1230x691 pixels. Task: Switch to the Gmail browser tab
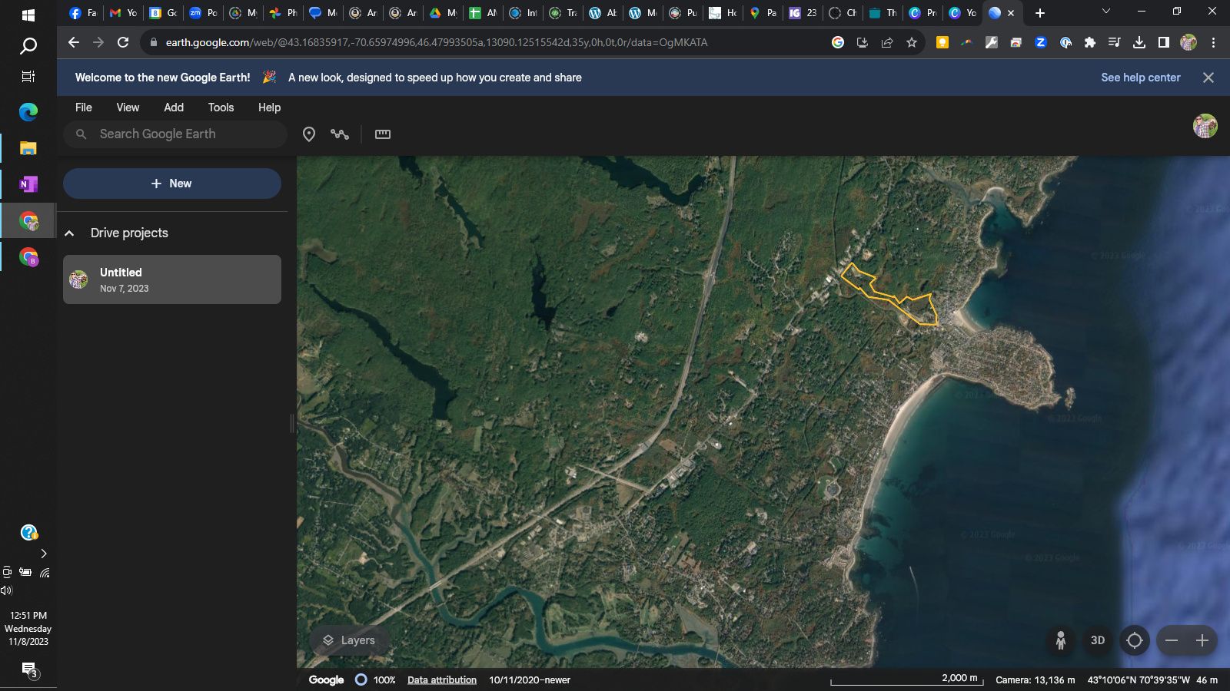coord(123,13)
